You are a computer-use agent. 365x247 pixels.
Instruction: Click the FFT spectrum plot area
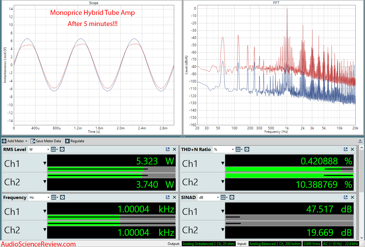tap(276, 65)
